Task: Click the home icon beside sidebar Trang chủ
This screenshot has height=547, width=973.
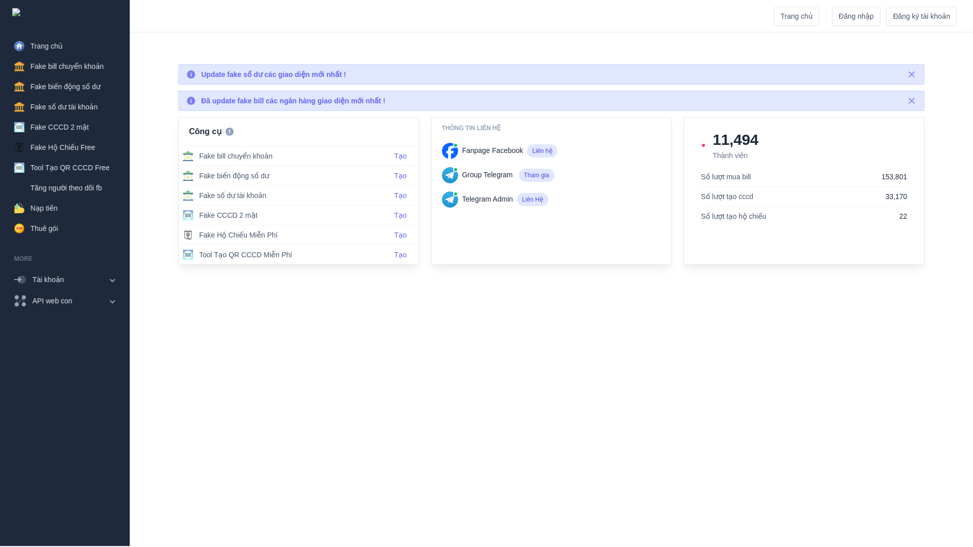Action: click(19, 46)
